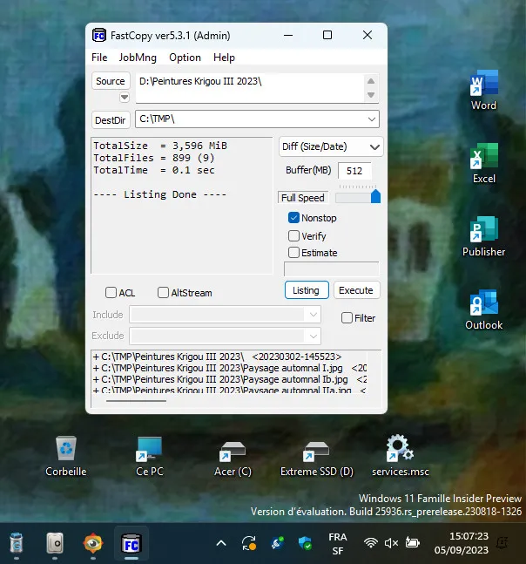Click the TotalSize = 3,596 MiB text
This screenshot has height=564, width=526.
tap(160, 146)
